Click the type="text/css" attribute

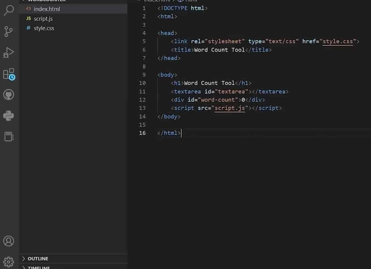point(273,41)
